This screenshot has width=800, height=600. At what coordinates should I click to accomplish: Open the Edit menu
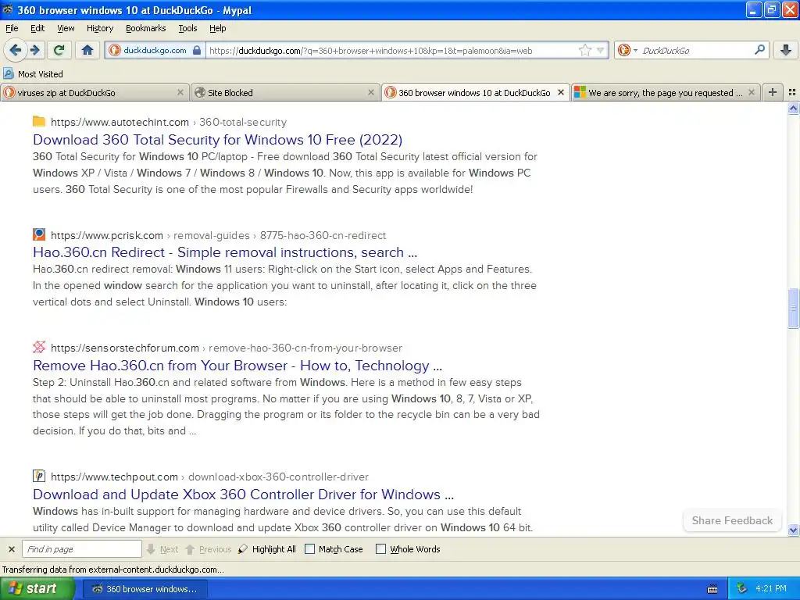pos(37,28)
